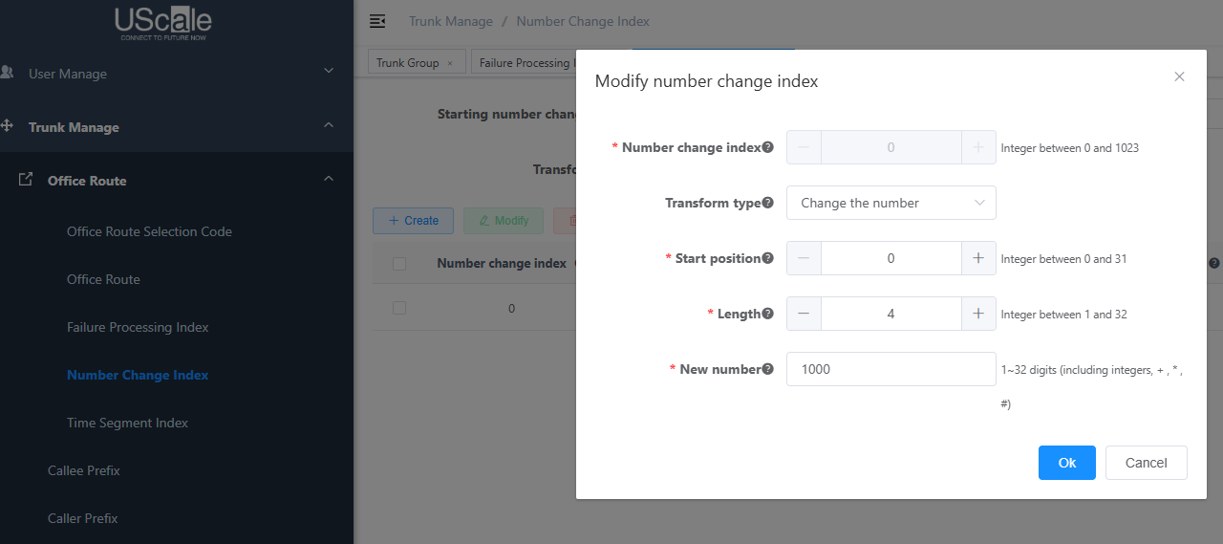Image resolution: width=1223 pixels, height=544 pixels.
Task: Collapse the User Manage menu chevron
Action: coord(329,71)
